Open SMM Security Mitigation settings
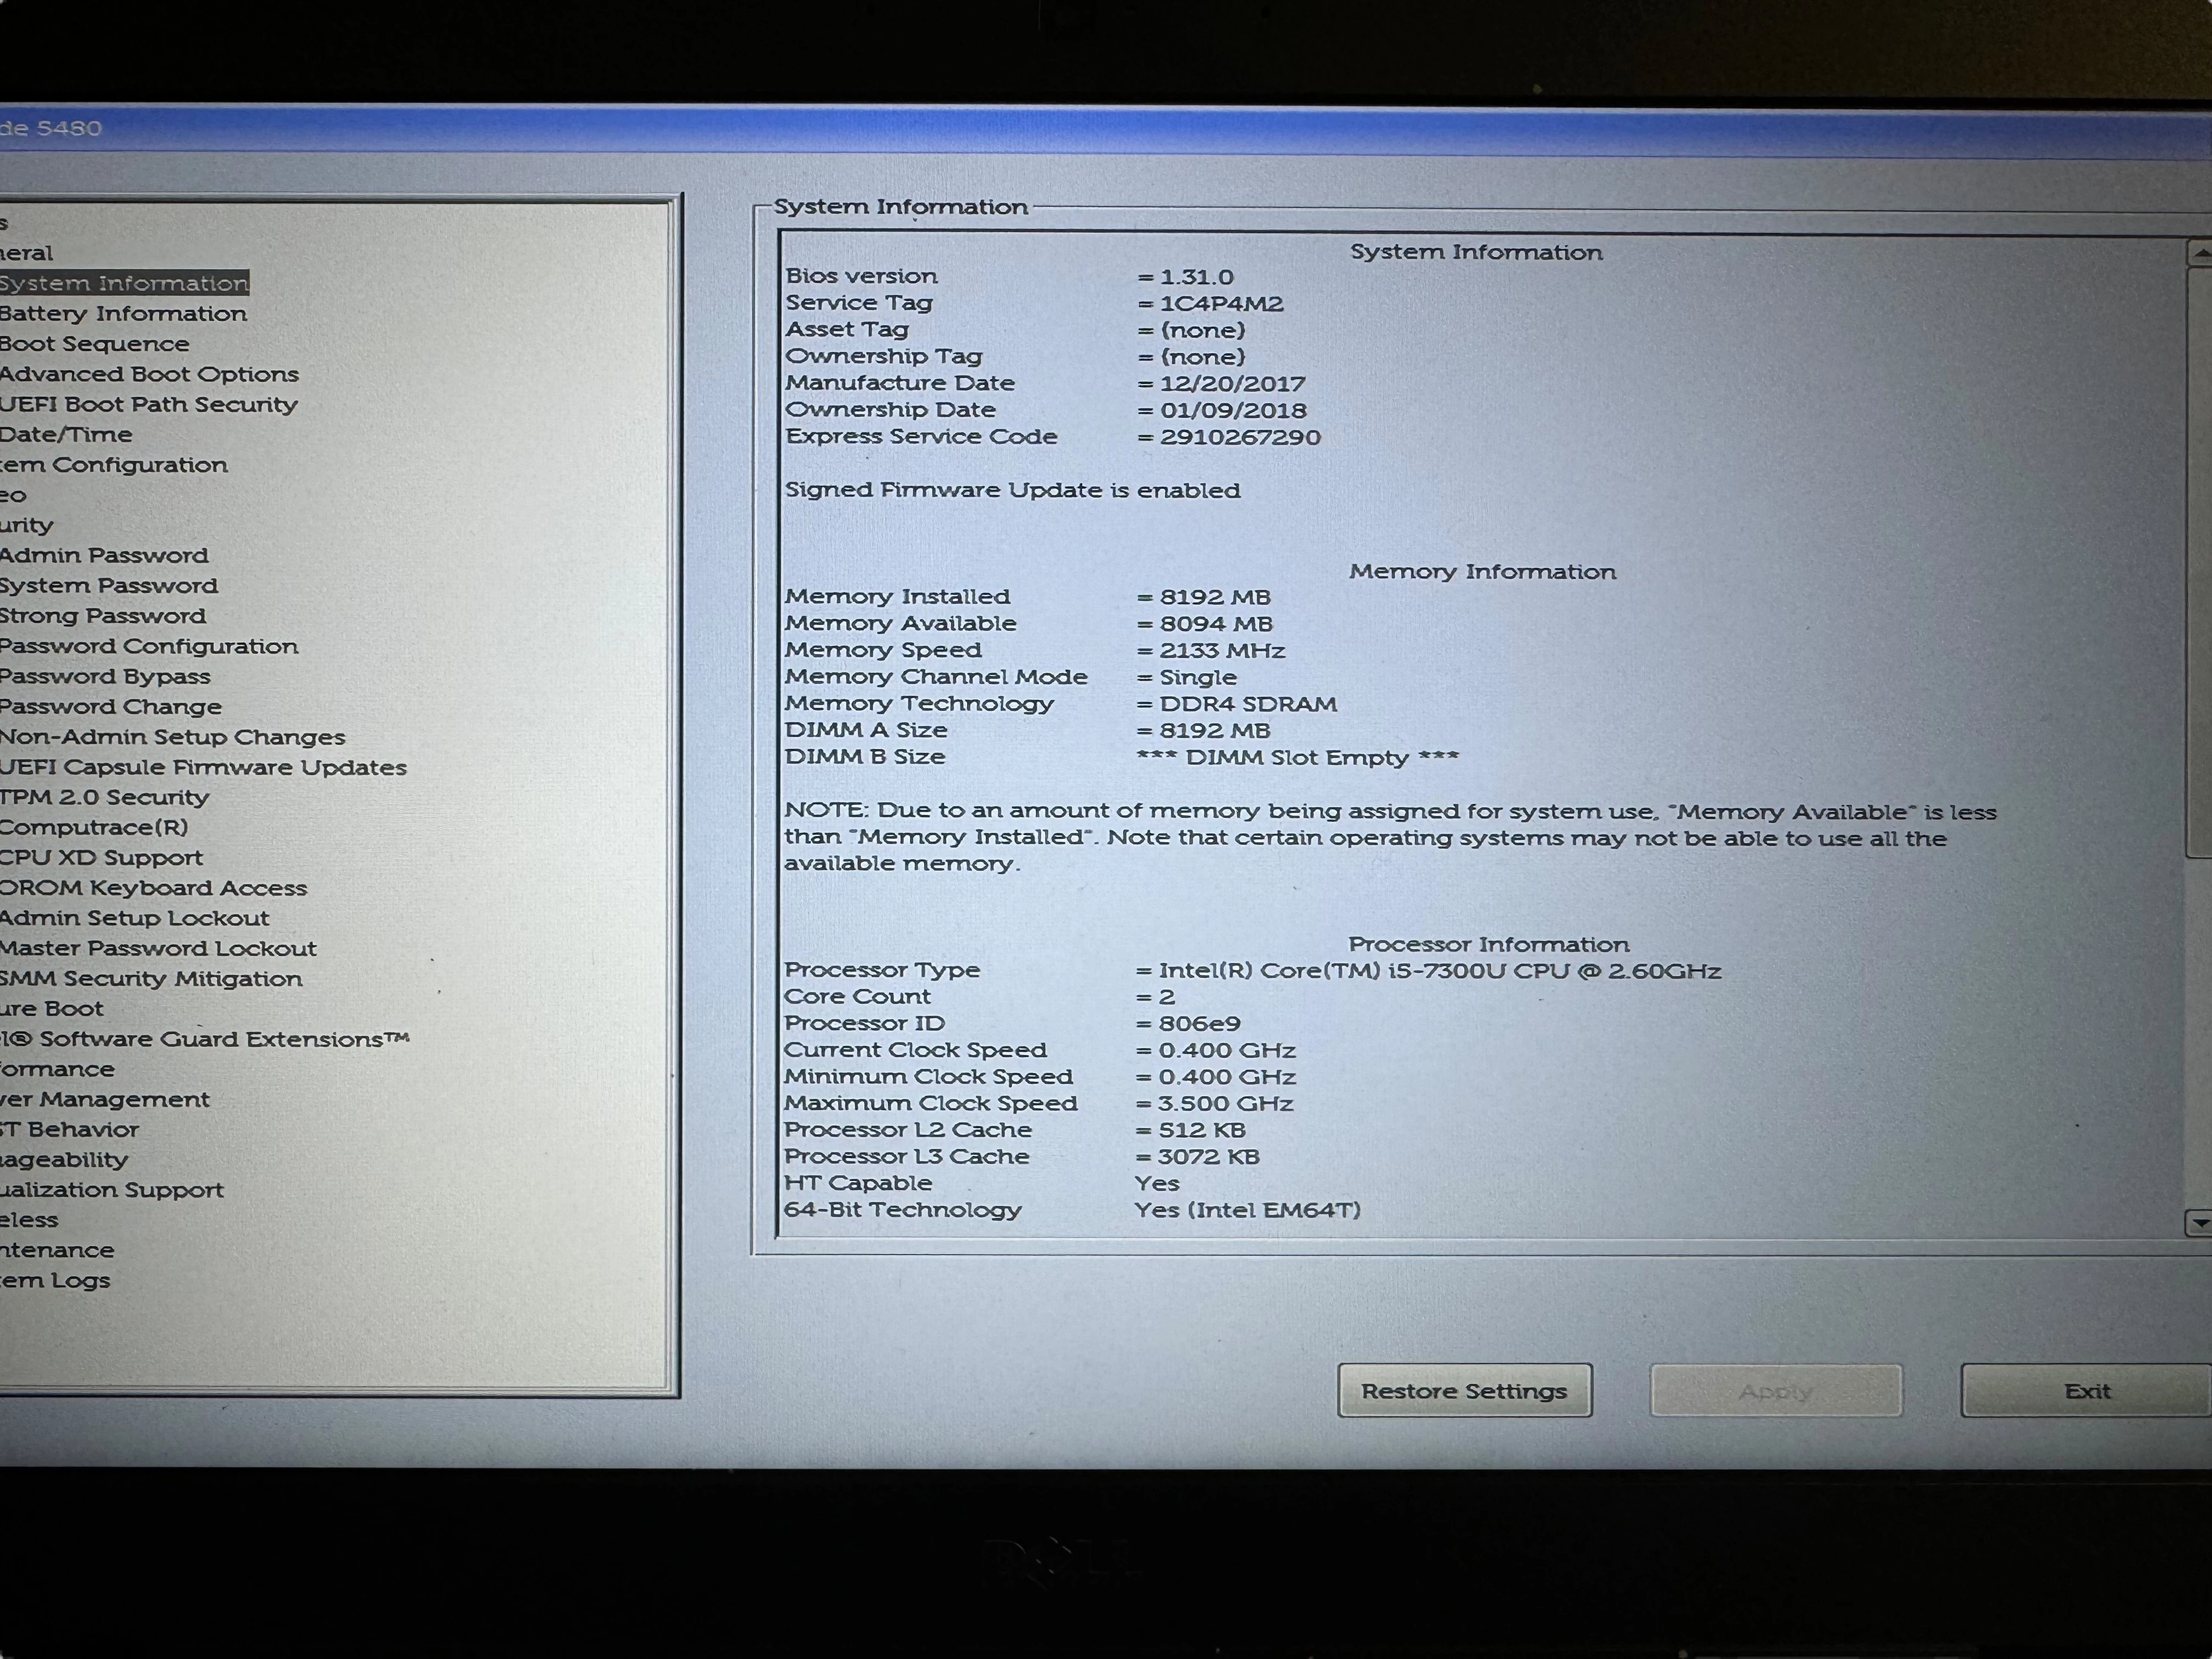 151,978
